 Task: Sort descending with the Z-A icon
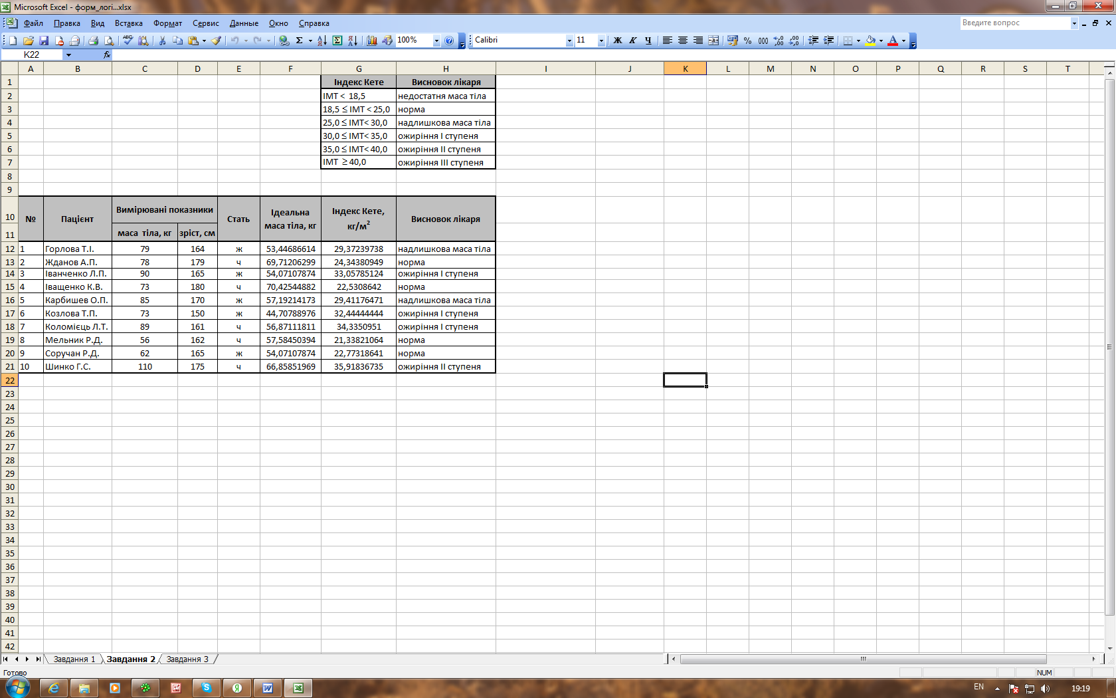pos(353,41)
